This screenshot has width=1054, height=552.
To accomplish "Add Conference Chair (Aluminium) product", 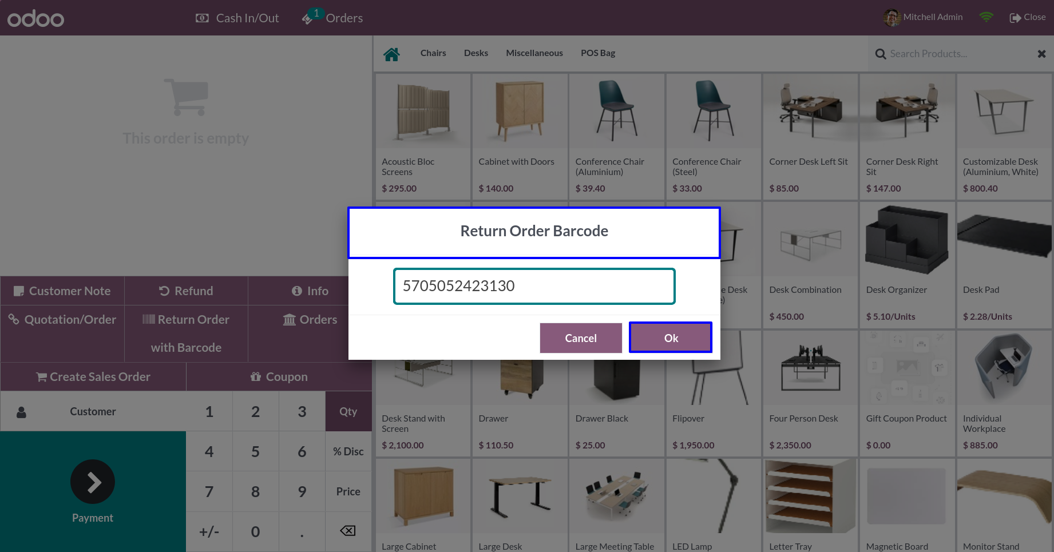I will coord(617,137).
